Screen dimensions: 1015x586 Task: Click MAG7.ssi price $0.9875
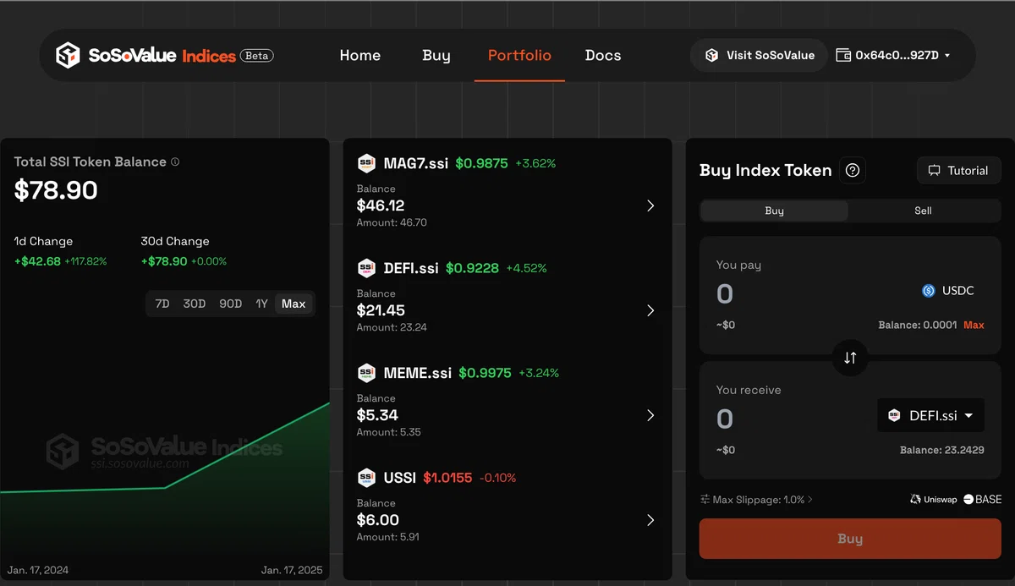[482, 163]
